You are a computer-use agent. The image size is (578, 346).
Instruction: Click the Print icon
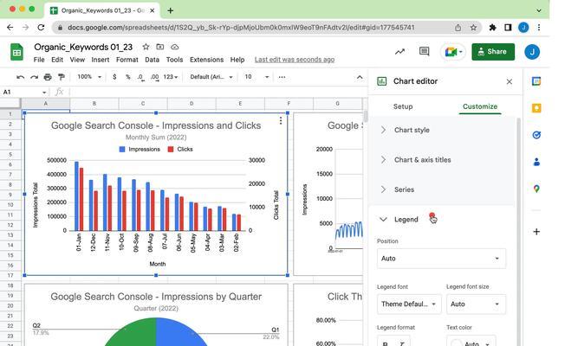(48, 77)
